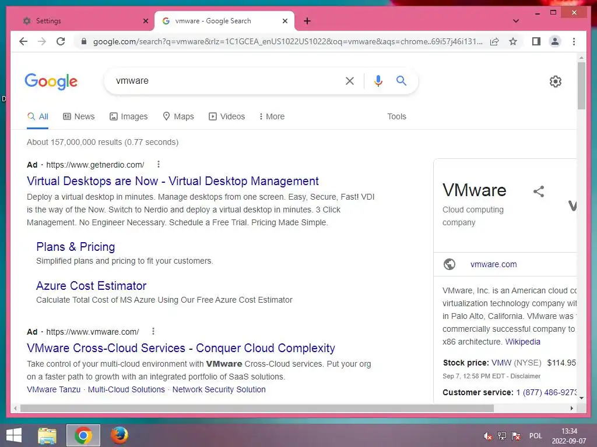Image resolution: width=597 pixels, height=447 pixels.
Task: Open the Wikipedia source link
Action: point(522,342)
